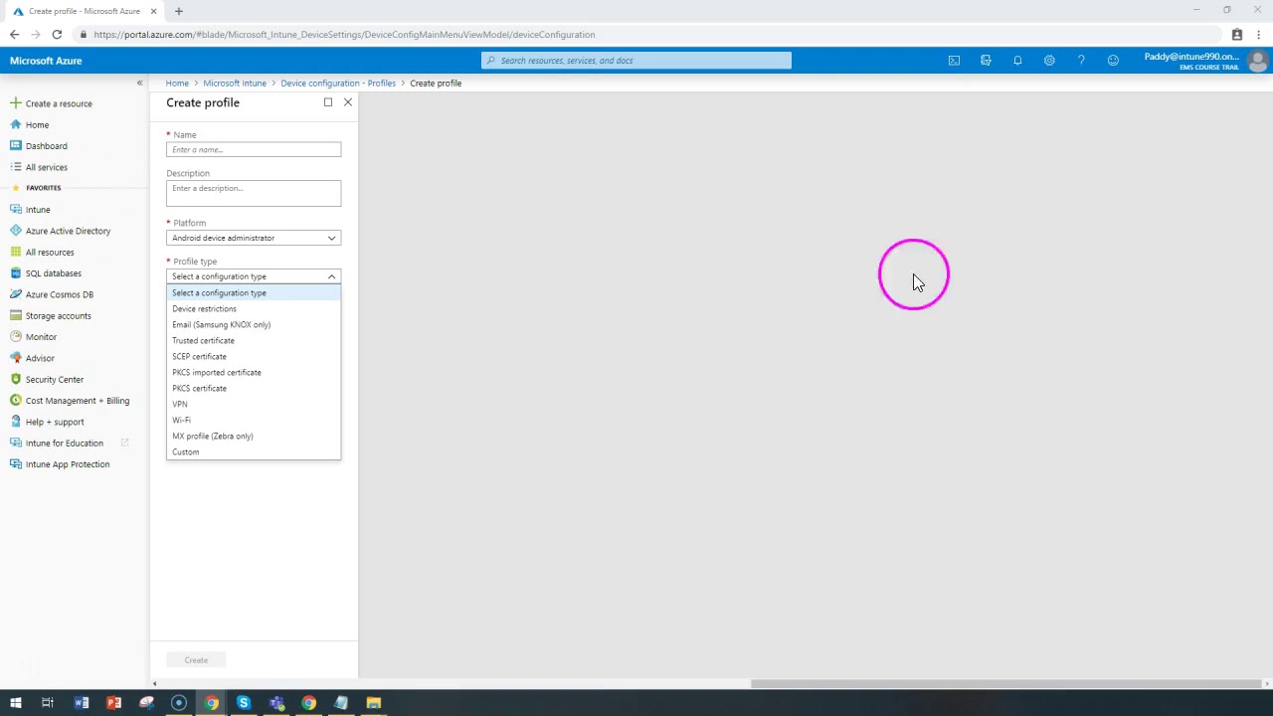Open Create a resource

(x=59, y=103)
